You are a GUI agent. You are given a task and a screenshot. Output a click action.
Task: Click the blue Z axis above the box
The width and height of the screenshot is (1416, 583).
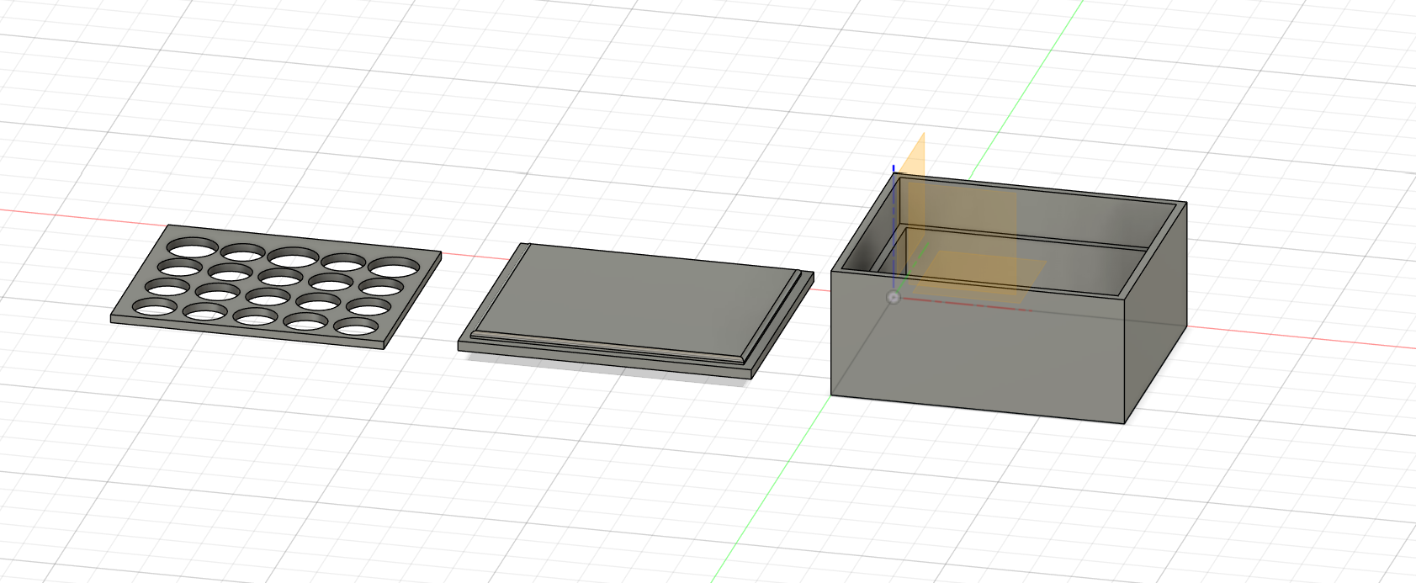click(x=894, y=168)
